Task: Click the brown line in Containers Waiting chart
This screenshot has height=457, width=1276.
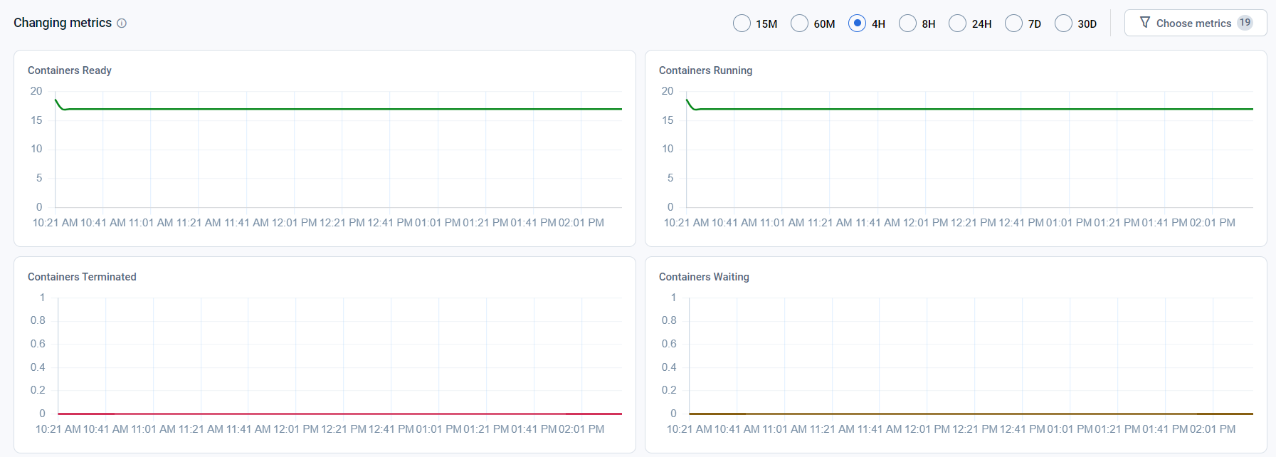Action: pos(971,414)
